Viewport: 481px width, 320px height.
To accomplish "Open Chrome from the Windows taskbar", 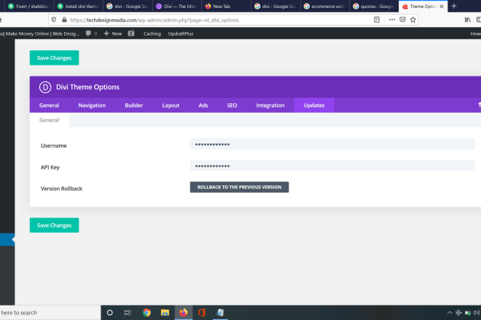I will pyautogui.click(x=146, y=313).
